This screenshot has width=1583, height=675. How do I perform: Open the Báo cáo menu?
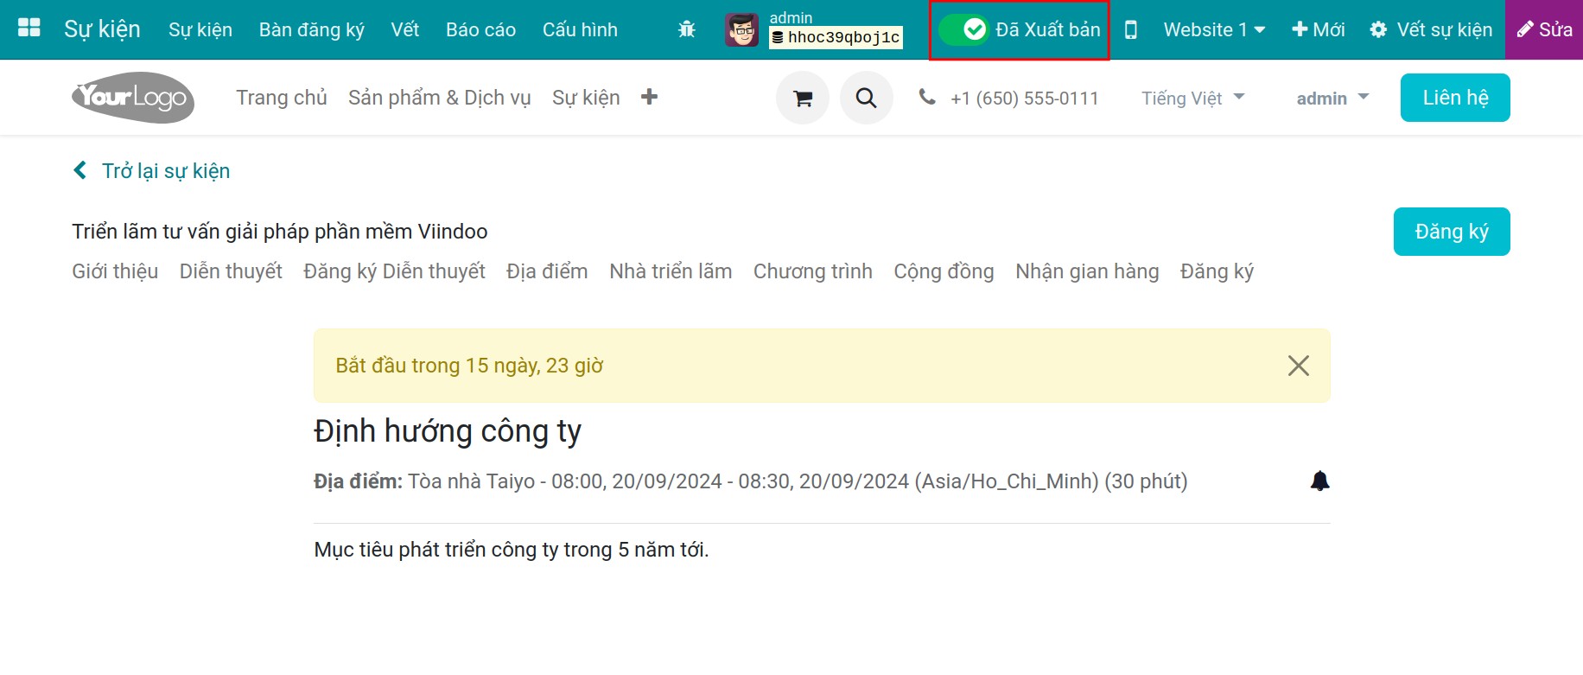480,29
